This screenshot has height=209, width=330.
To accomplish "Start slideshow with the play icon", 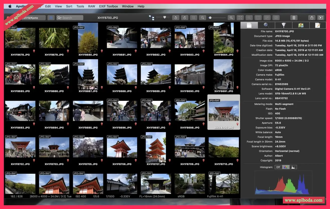I will coord(320,18).
